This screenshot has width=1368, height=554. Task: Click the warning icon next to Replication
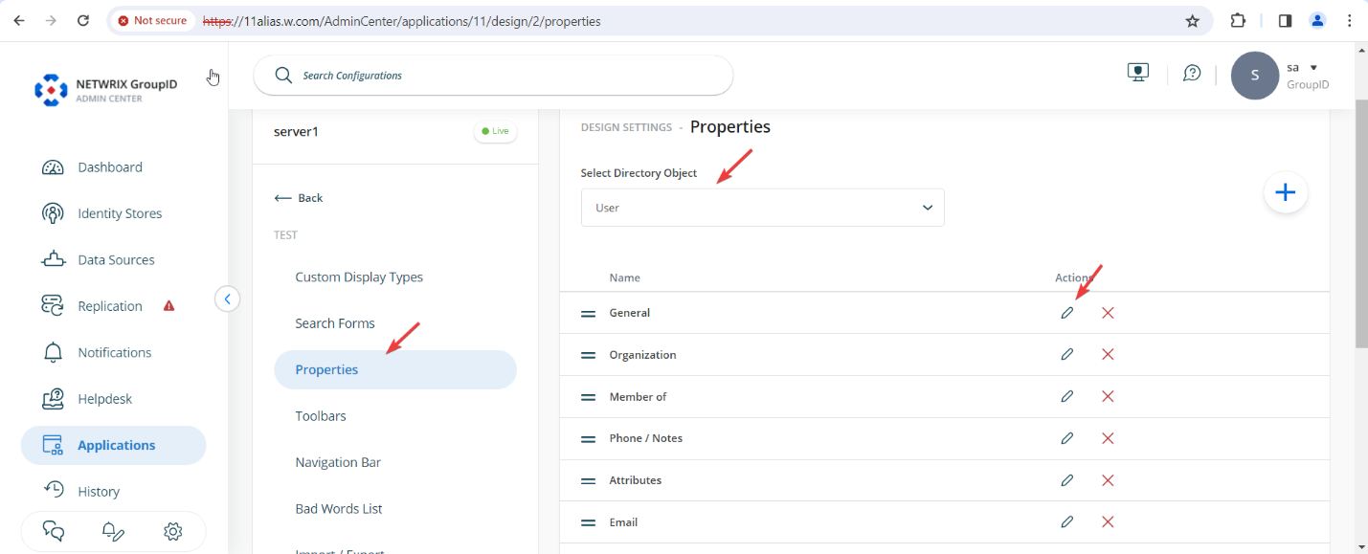(x=168, y=305)
